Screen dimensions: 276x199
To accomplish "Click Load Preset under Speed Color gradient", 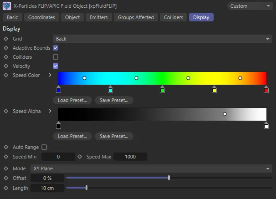I will pyautogui.click(x=72, y=100).
